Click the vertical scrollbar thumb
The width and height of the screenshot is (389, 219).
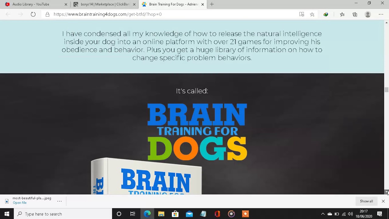[387, 89]
